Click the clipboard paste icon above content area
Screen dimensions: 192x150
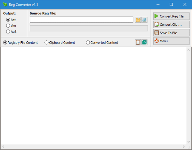pyautogui.click(x=138, y=42)
